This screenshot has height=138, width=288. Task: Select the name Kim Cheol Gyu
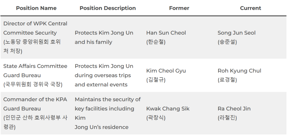click(166, 71)
